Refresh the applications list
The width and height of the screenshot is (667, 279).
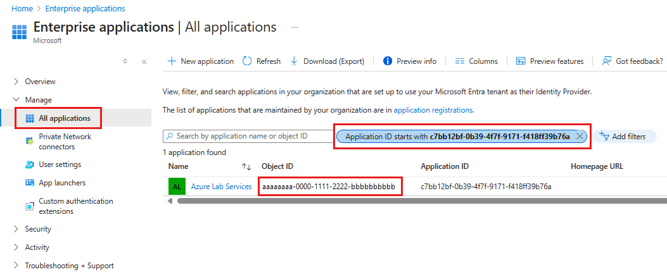click(x=261, y=61)
